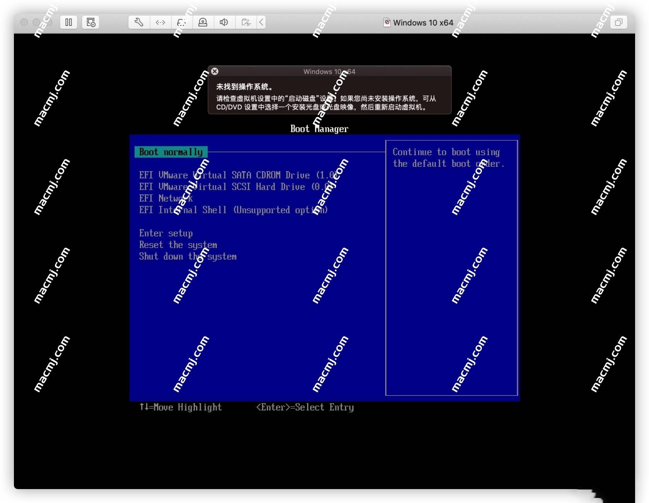Viewport: 649px width, 503px height.
Task: Select Shut down the system entry
Action: pyautogui.click(x=188, y=257)
